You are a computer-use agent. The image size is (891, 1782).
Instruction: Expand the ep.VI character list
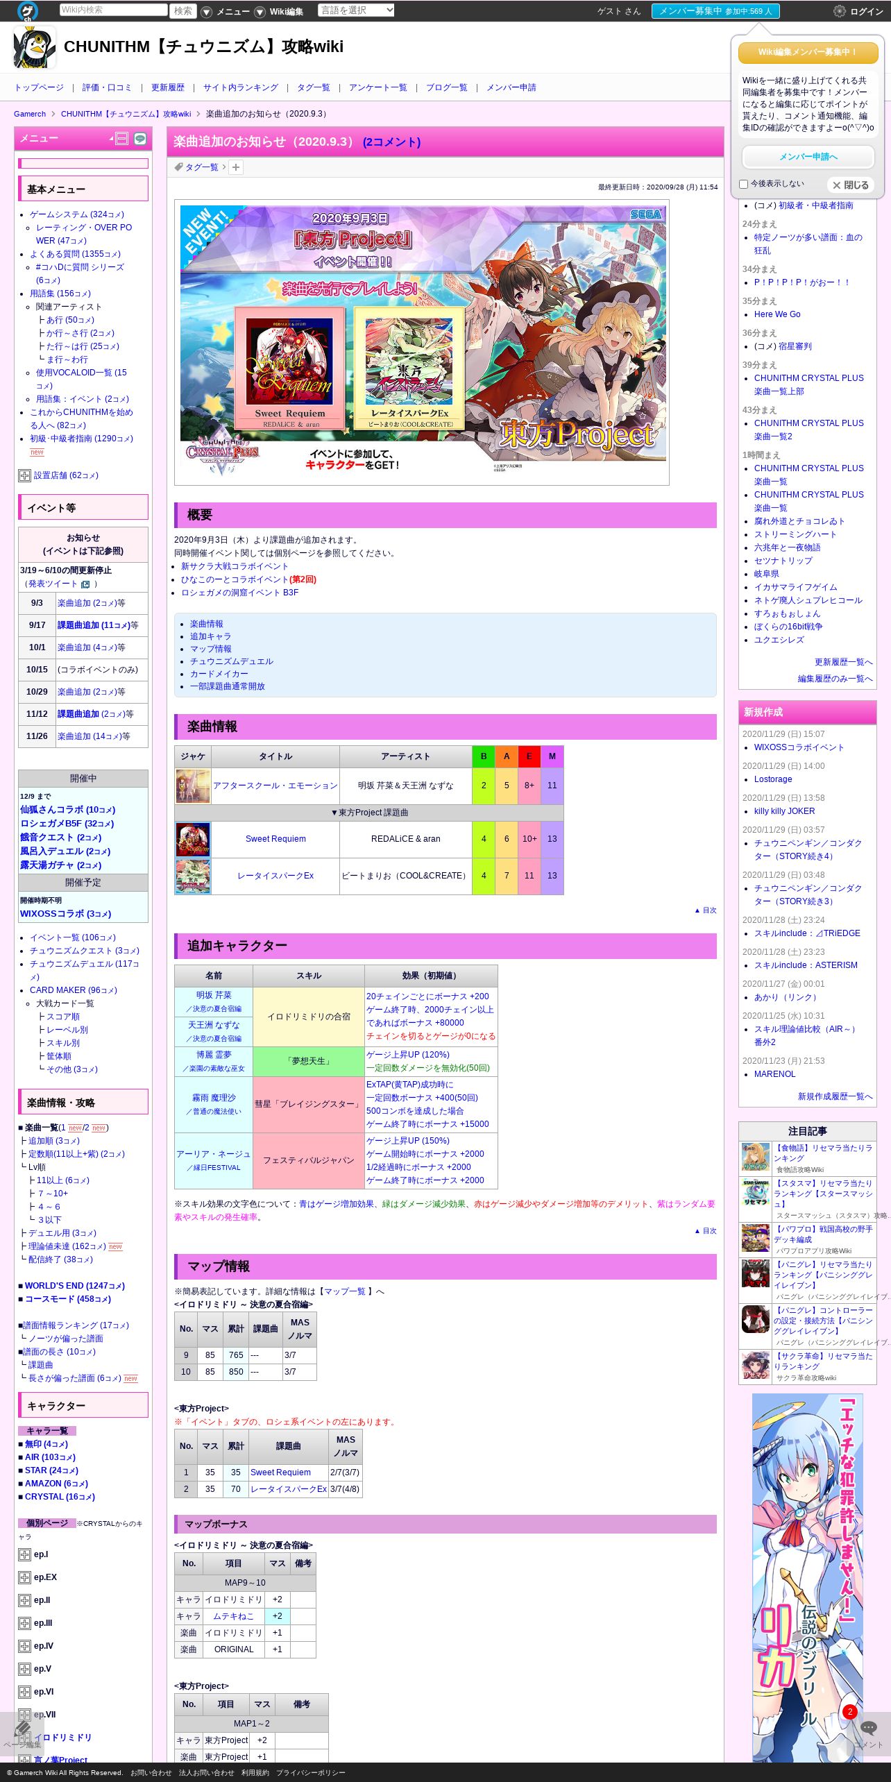24,1692
